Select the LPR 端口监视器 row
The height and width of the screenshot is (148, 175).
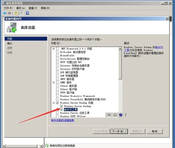click(x=69, y=72)
